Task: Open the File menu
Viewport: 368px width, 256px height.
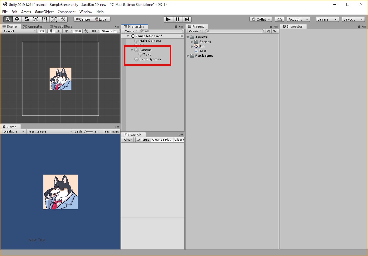Action: pos(5,12)
